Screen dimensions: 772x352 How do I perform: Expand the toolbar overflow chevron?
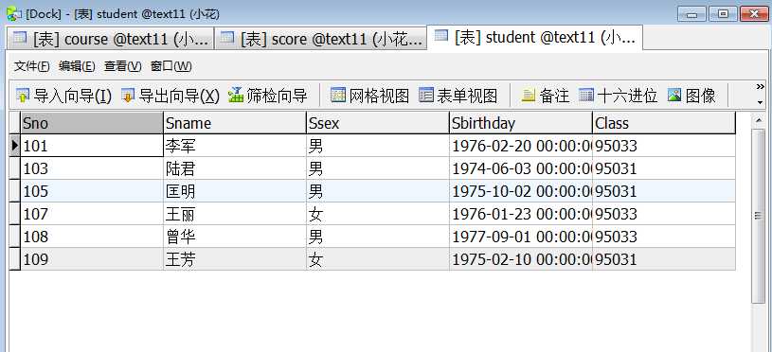click(761, 86)
